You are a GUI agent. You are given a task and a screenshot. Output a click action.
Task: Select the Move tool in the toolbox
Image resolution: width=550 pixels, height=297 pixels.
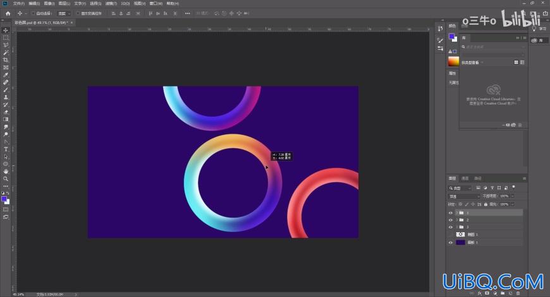click(6, 30)
